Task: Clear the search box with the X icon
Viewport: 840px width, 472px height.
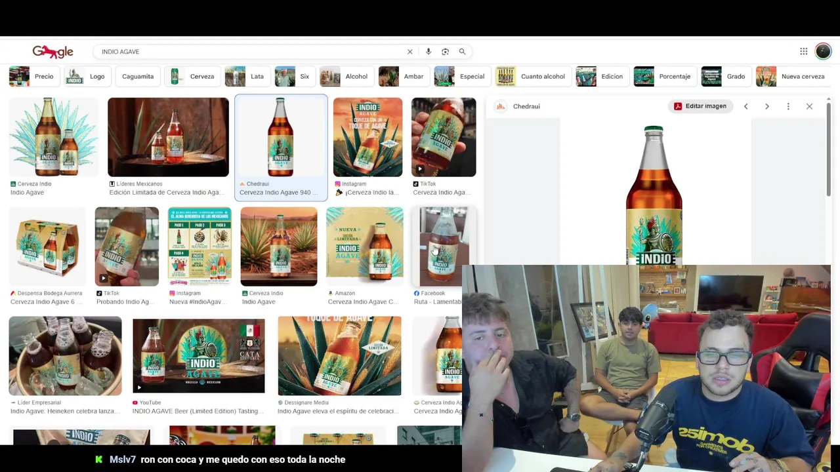Action: (x=410, y=52)
